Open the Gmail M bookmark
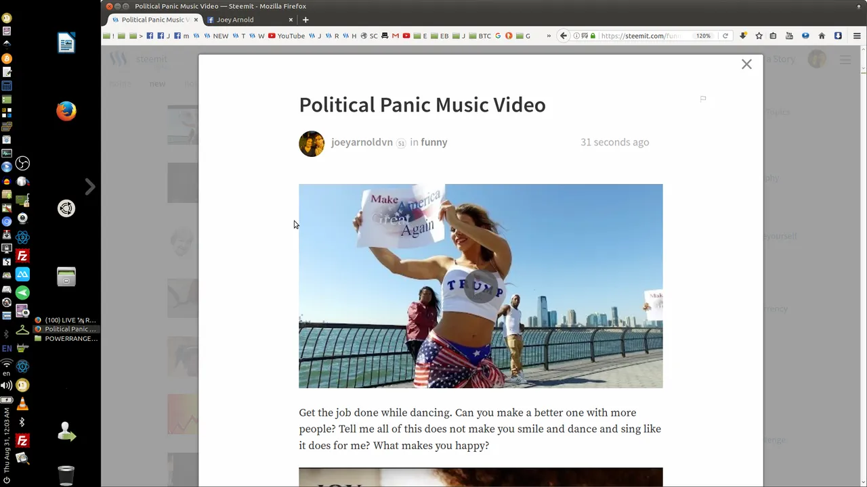 396,36
